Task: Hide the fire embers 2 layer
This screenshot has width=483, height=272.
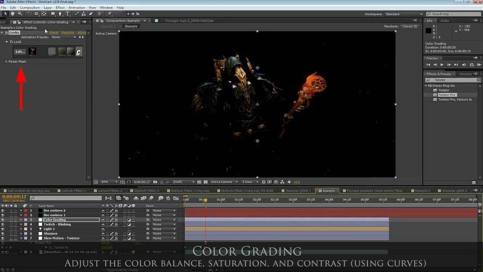Action: [3, 210]
